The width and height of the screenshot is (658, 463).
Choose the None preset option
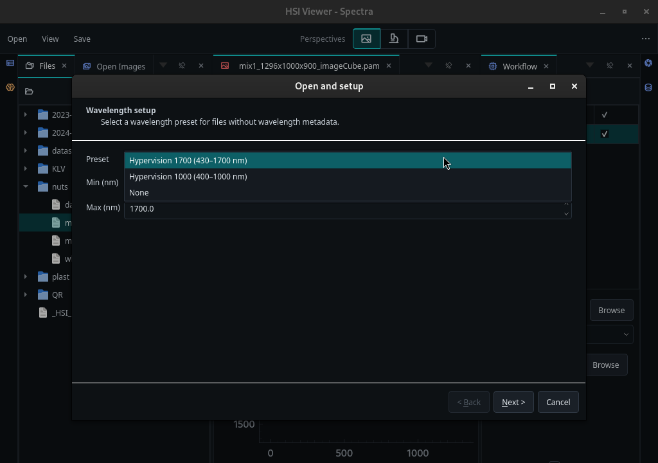tap(348, 192)
